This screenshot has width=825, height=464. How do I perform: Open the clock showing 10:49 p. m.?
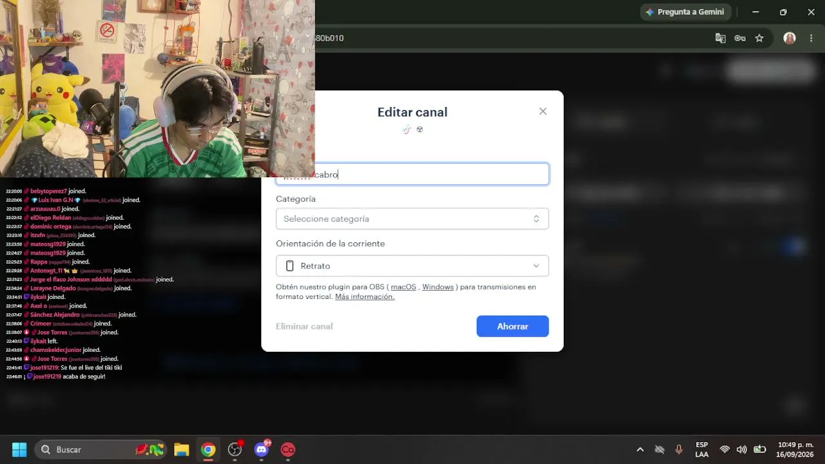click(x=795, y=449)
